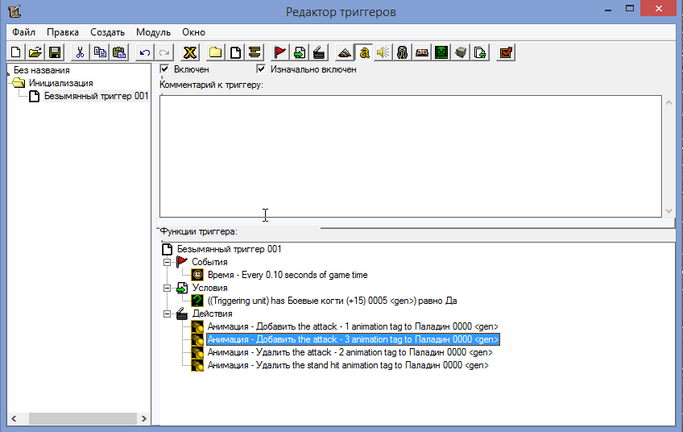Select action 'Добавить the attack - 3 animation tag'

tap(353, 339)
